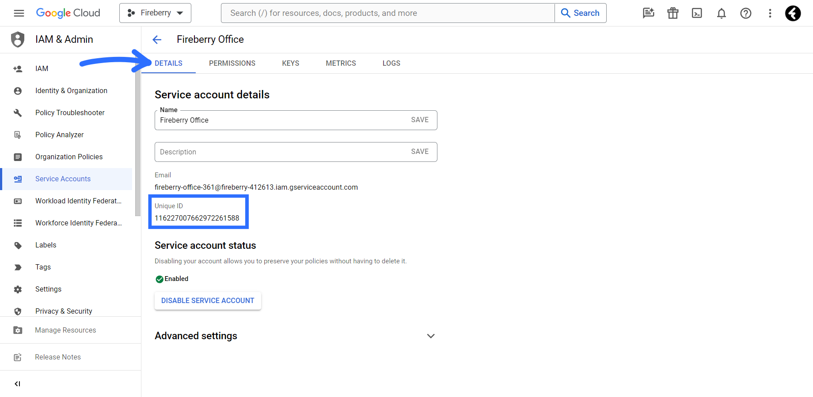Open Tags in the sidebar
This screenshot has height=397, width=813.
(x=66, y=267)
